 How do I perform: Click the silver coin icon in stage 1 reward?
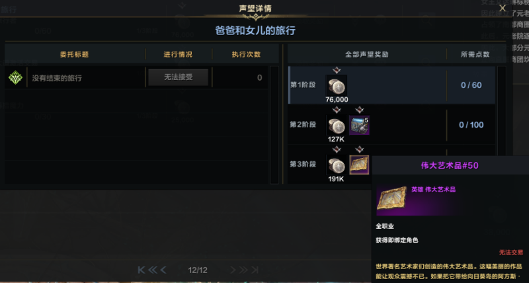[x=337, y=85]
